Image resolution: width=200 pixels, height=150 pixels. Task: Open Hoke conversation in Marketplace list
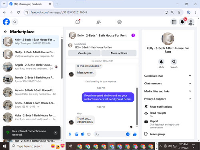(30, 117)
